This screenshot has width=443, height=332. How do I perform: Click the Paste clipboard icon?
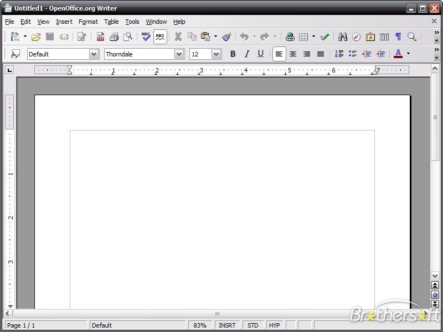[205, 37]
